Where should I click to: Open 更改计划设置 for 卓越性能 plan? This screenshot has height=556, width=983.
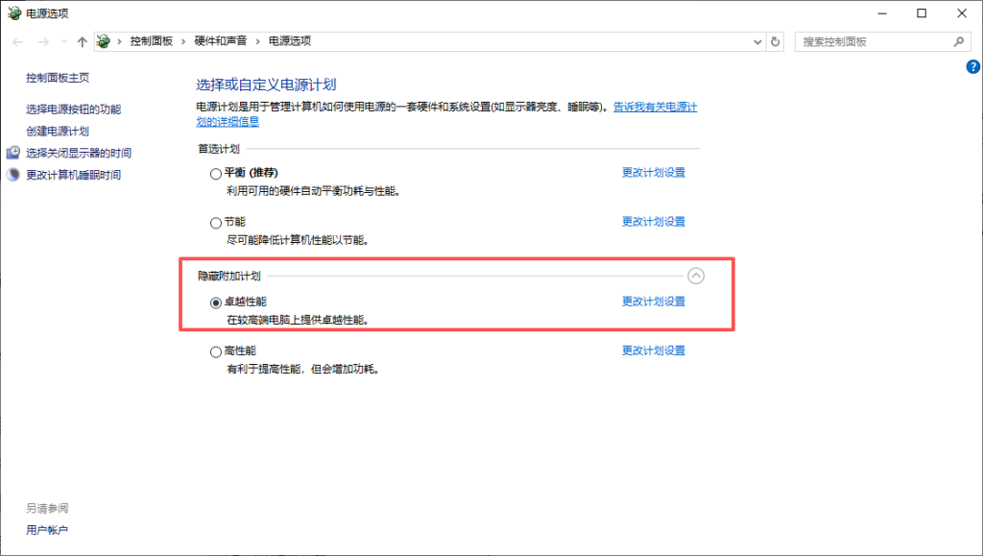(x=653, y=302)
